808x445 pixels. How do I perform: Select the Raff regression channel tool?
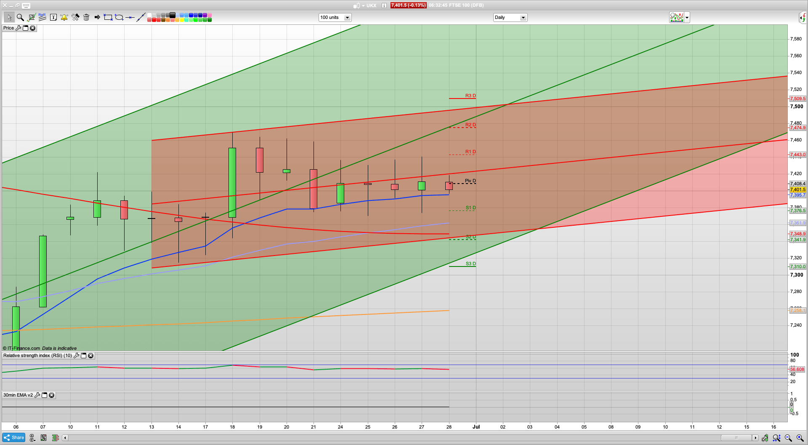[42, 17]
